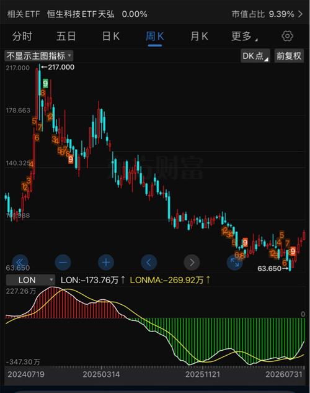Zoom in chart with plus button
Viewport: 310px width, 393px height.
coord(106,263)
